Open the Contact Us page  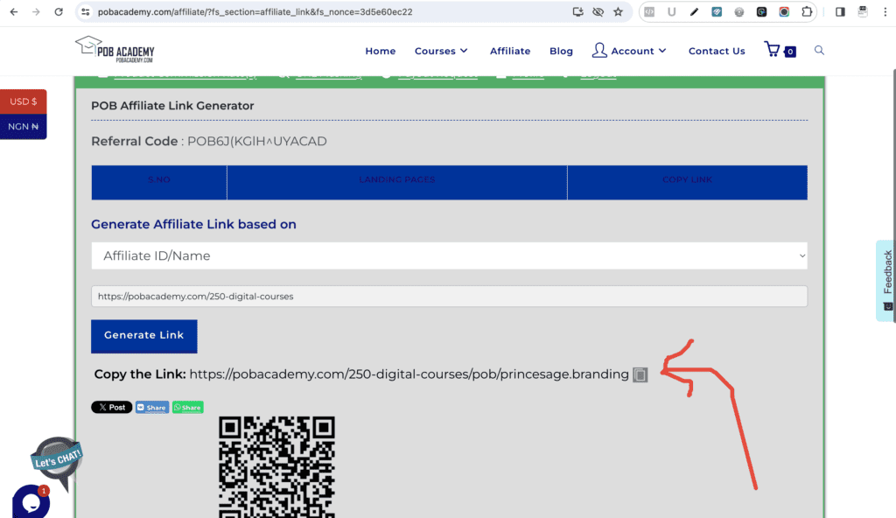(717, 51)
